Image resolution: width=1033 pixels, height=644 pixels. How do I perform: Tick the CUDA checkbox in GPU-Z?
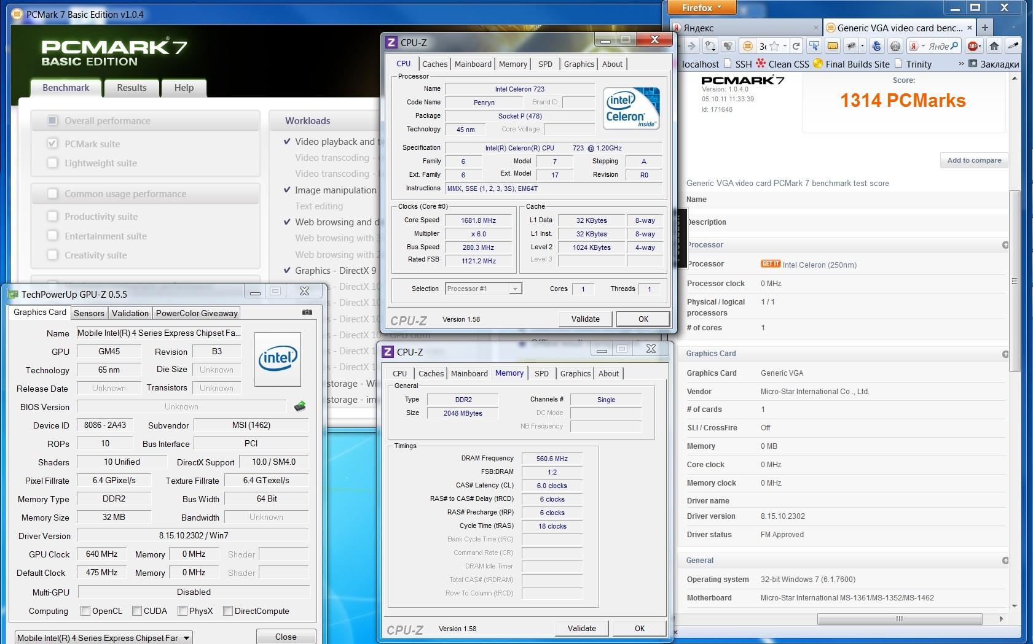click(137, 611)
